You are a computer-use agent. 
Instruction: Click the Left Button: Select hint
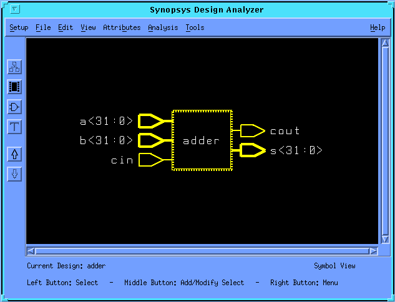click(x=62, y=283)
